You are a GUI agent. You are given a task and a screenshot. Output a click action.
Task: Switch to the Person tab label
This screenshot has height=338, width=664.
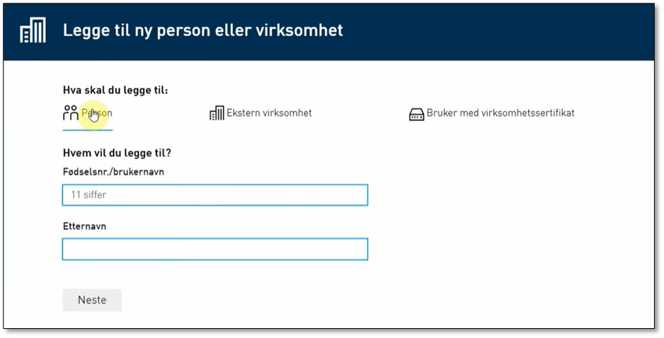[97, 113]
